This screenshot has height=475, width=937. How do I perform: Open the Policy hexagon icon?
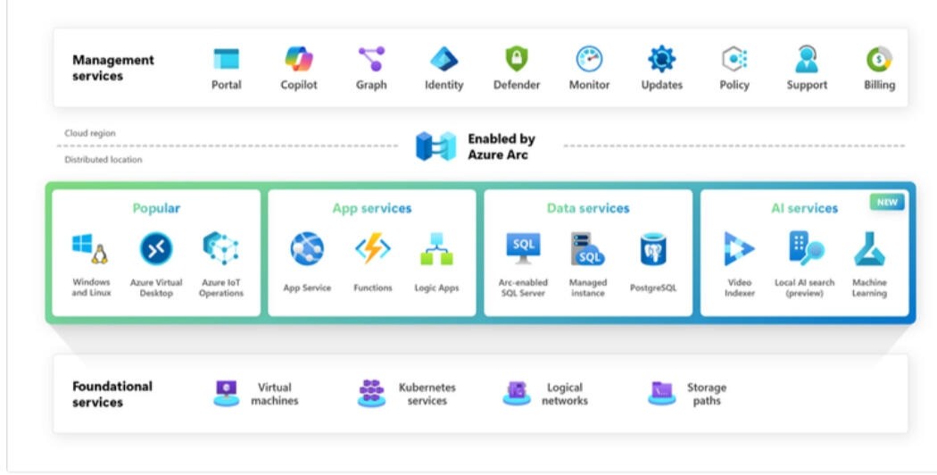click(x=734, y=60)
